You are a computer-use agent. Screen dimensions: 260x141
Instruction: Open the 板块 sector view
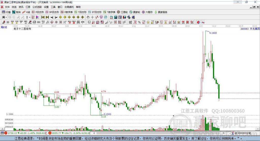click(x=16, y=12)
